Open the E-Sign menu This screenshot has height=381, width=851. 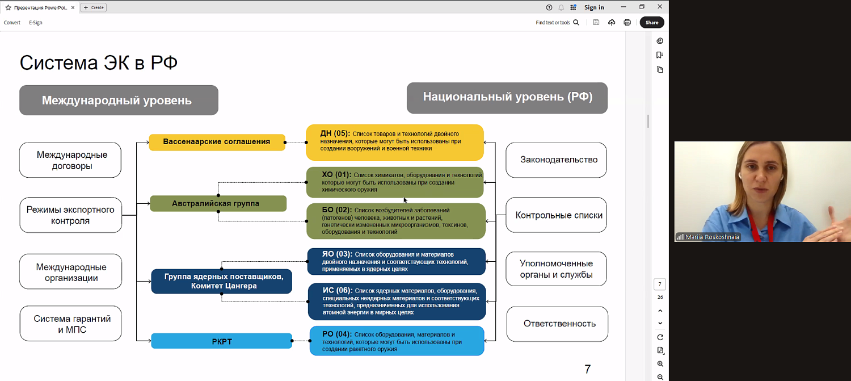35,22
